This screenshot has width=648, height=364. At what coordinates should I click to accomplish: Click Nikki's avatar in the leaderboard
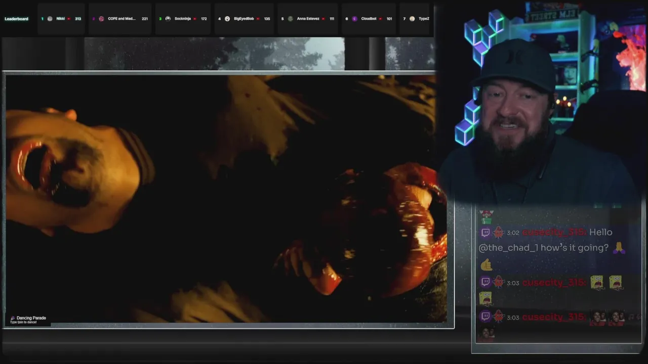click(50, 19)
